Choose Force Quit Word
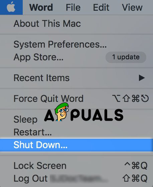This screenshot has width=153, height=187. (x=76, y=99)
